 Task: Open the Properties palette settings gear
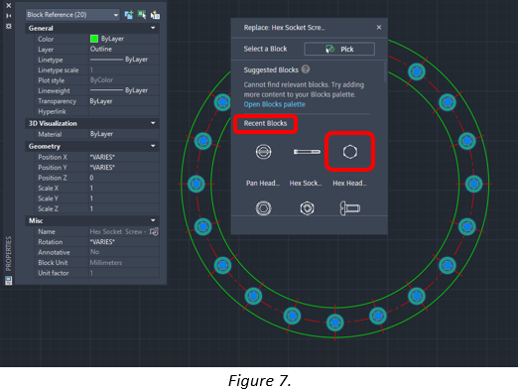point(9,26)
